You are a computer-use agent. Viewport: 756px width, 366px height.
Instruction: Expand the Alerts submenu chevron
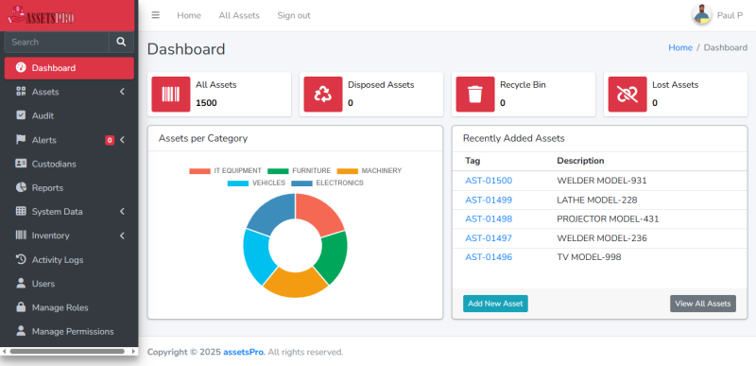pyautogui.click(x=122, y=140)
